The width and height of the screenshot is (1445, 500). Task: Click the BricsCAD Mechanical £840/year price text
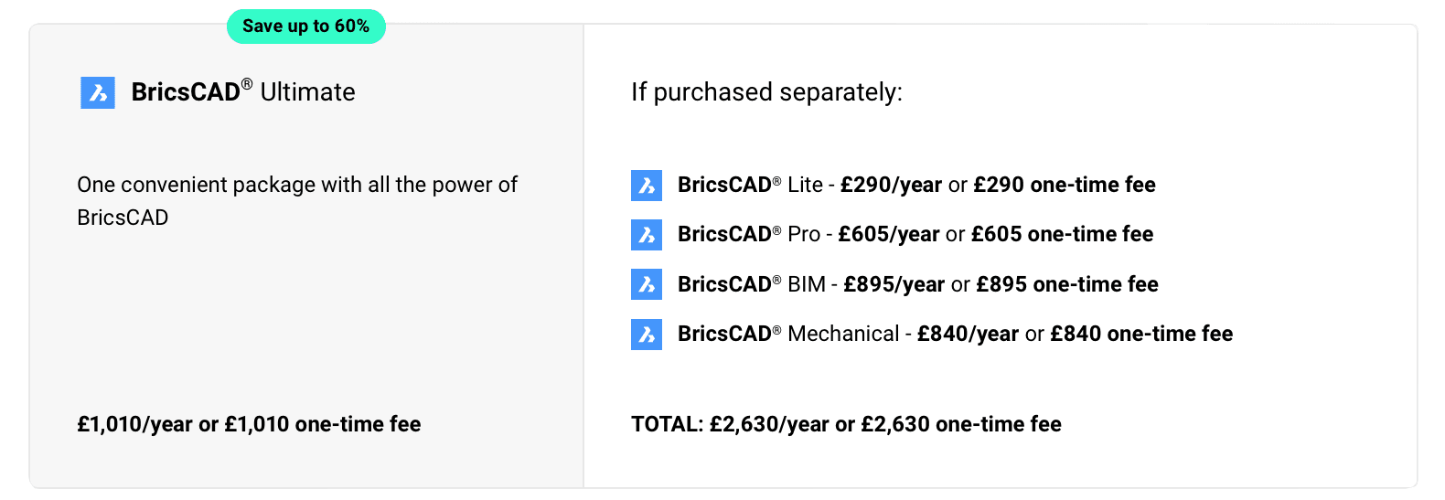[x=968, y=335]
